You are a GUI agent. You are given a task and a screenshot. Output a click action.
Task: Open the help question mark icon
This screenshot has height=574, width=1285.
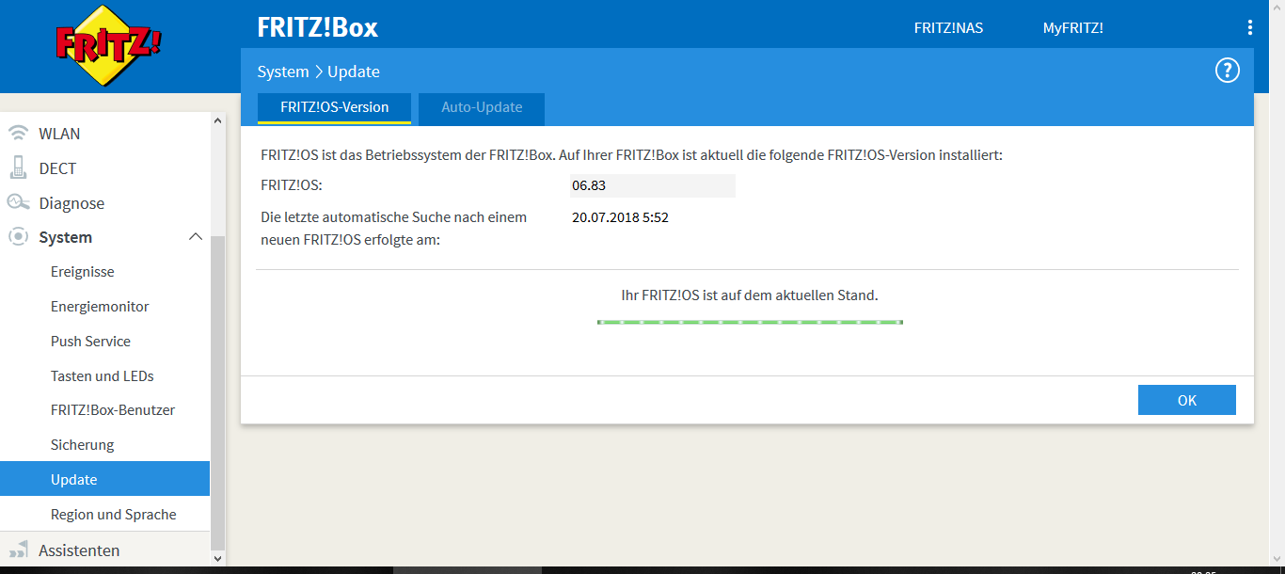(x=1228, y=71)
